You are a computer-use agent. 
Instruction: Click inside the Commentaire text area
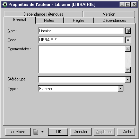tap(81, 59)
